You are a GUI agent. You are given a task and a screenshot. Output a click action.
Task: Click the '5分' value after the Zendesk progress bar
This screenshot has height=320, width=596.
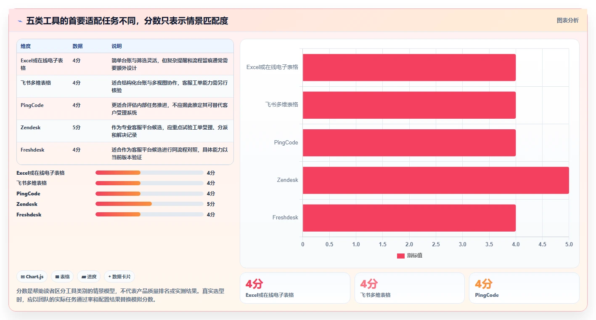[211, 204]
